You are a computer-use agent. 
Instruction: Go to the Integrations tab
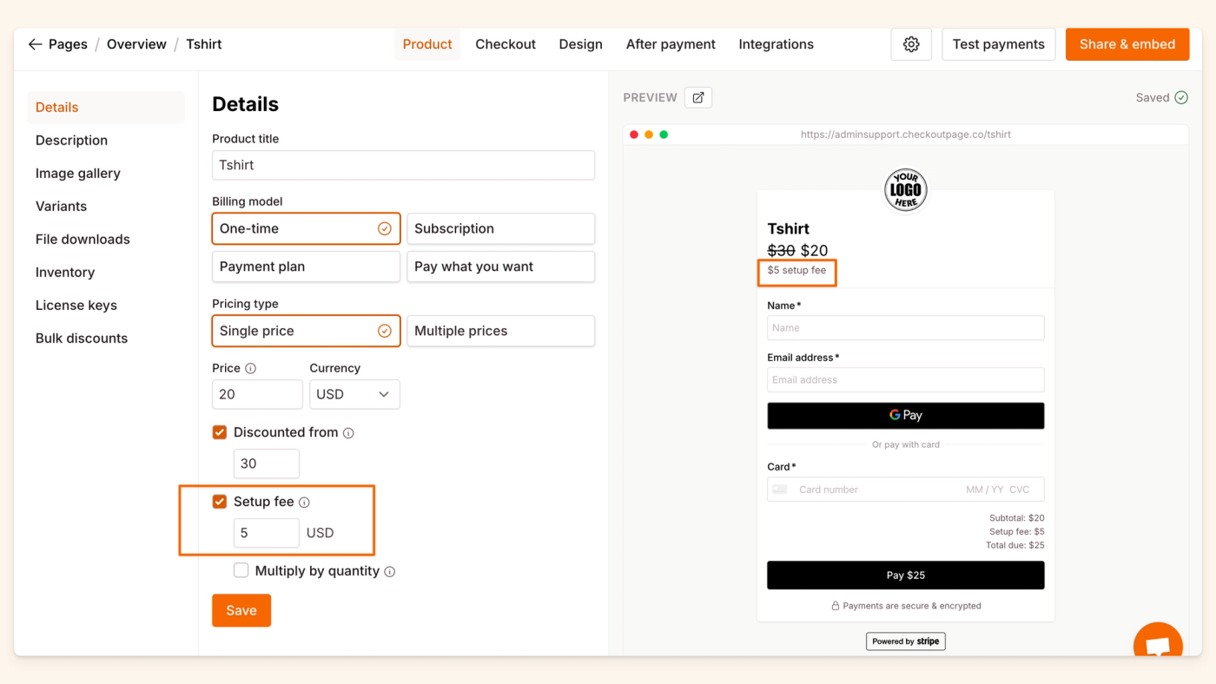(776, 44)
